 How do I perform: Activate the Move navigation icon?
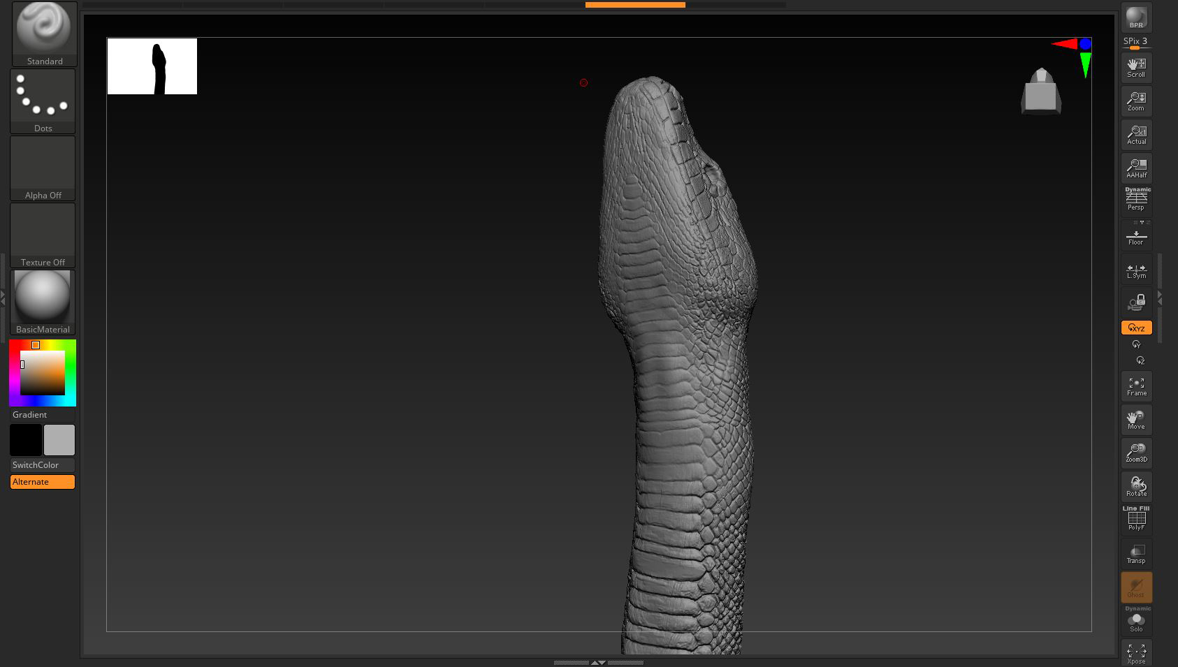click(1136, 419)
